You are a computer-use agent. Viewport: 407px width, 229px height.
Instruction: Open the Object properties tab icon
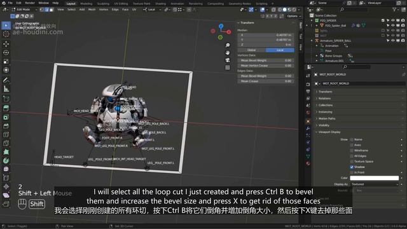click(308, 121)
